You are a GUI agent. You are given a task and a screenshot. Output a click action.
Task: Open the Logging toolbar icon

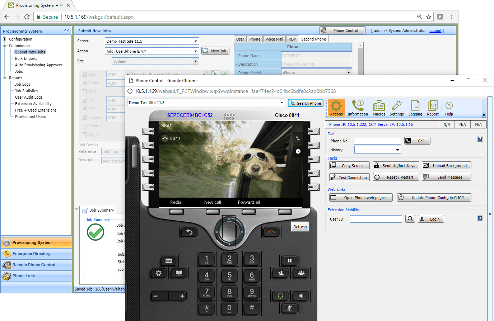click(x=415, y=108)
